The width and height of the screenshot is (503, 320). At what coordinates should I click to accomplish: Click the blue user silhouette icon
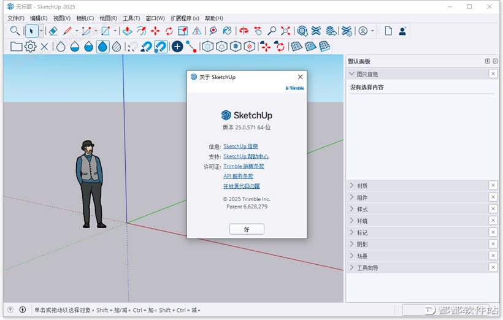[402, 31]
